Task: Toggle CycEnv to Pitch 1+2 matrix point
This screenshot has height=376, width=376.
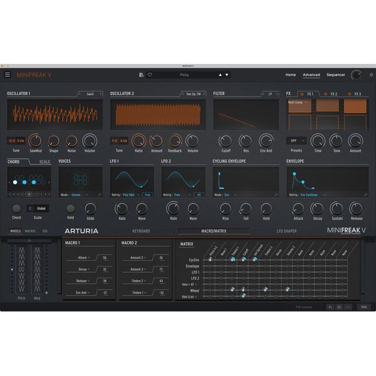Action: [211, 259]
